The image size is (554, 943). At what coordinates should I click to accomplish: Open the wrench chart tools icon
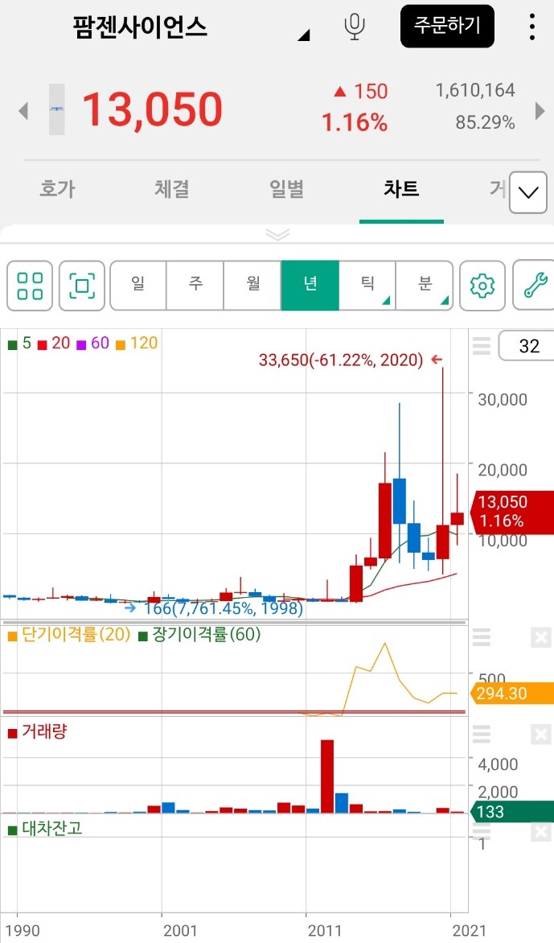(x=534, y=286)
